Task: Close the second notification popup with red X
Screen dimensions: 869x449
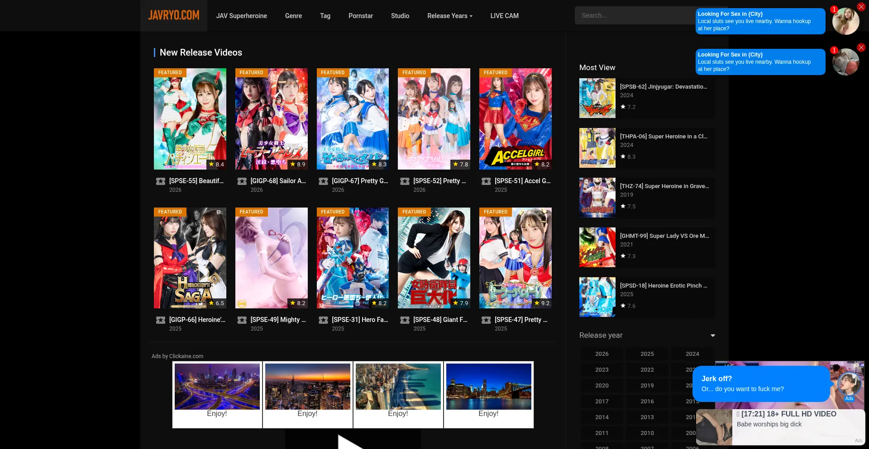Action: click(x=861, y=47)
